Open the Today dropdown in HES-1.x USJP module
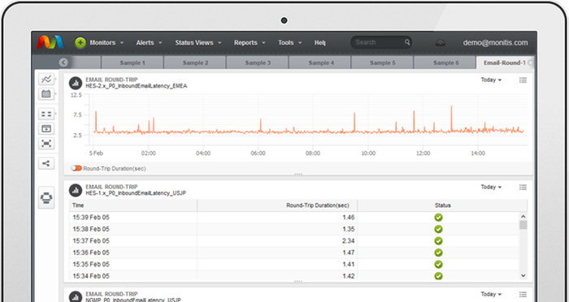Image resolution: width=569 pixels, height=302 pixels. click(x=491, y=187)
